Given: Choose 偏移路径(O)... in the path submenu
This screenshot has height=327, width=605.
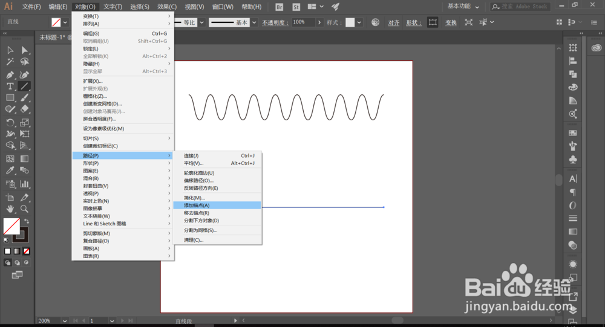Looking at the screenshot, I should tap(217, 181).
